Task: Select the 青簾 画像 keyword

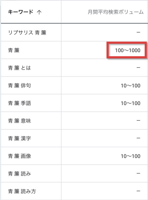Action: click(x=20, y=156)
